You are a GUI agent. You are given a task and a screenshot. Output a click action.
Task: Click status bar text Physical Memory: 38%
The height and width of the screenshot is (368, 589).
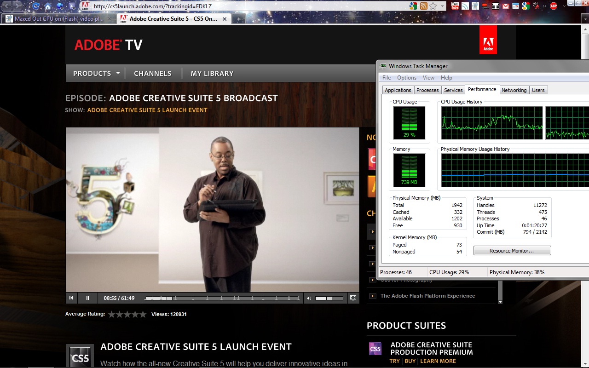pos(517,272)
